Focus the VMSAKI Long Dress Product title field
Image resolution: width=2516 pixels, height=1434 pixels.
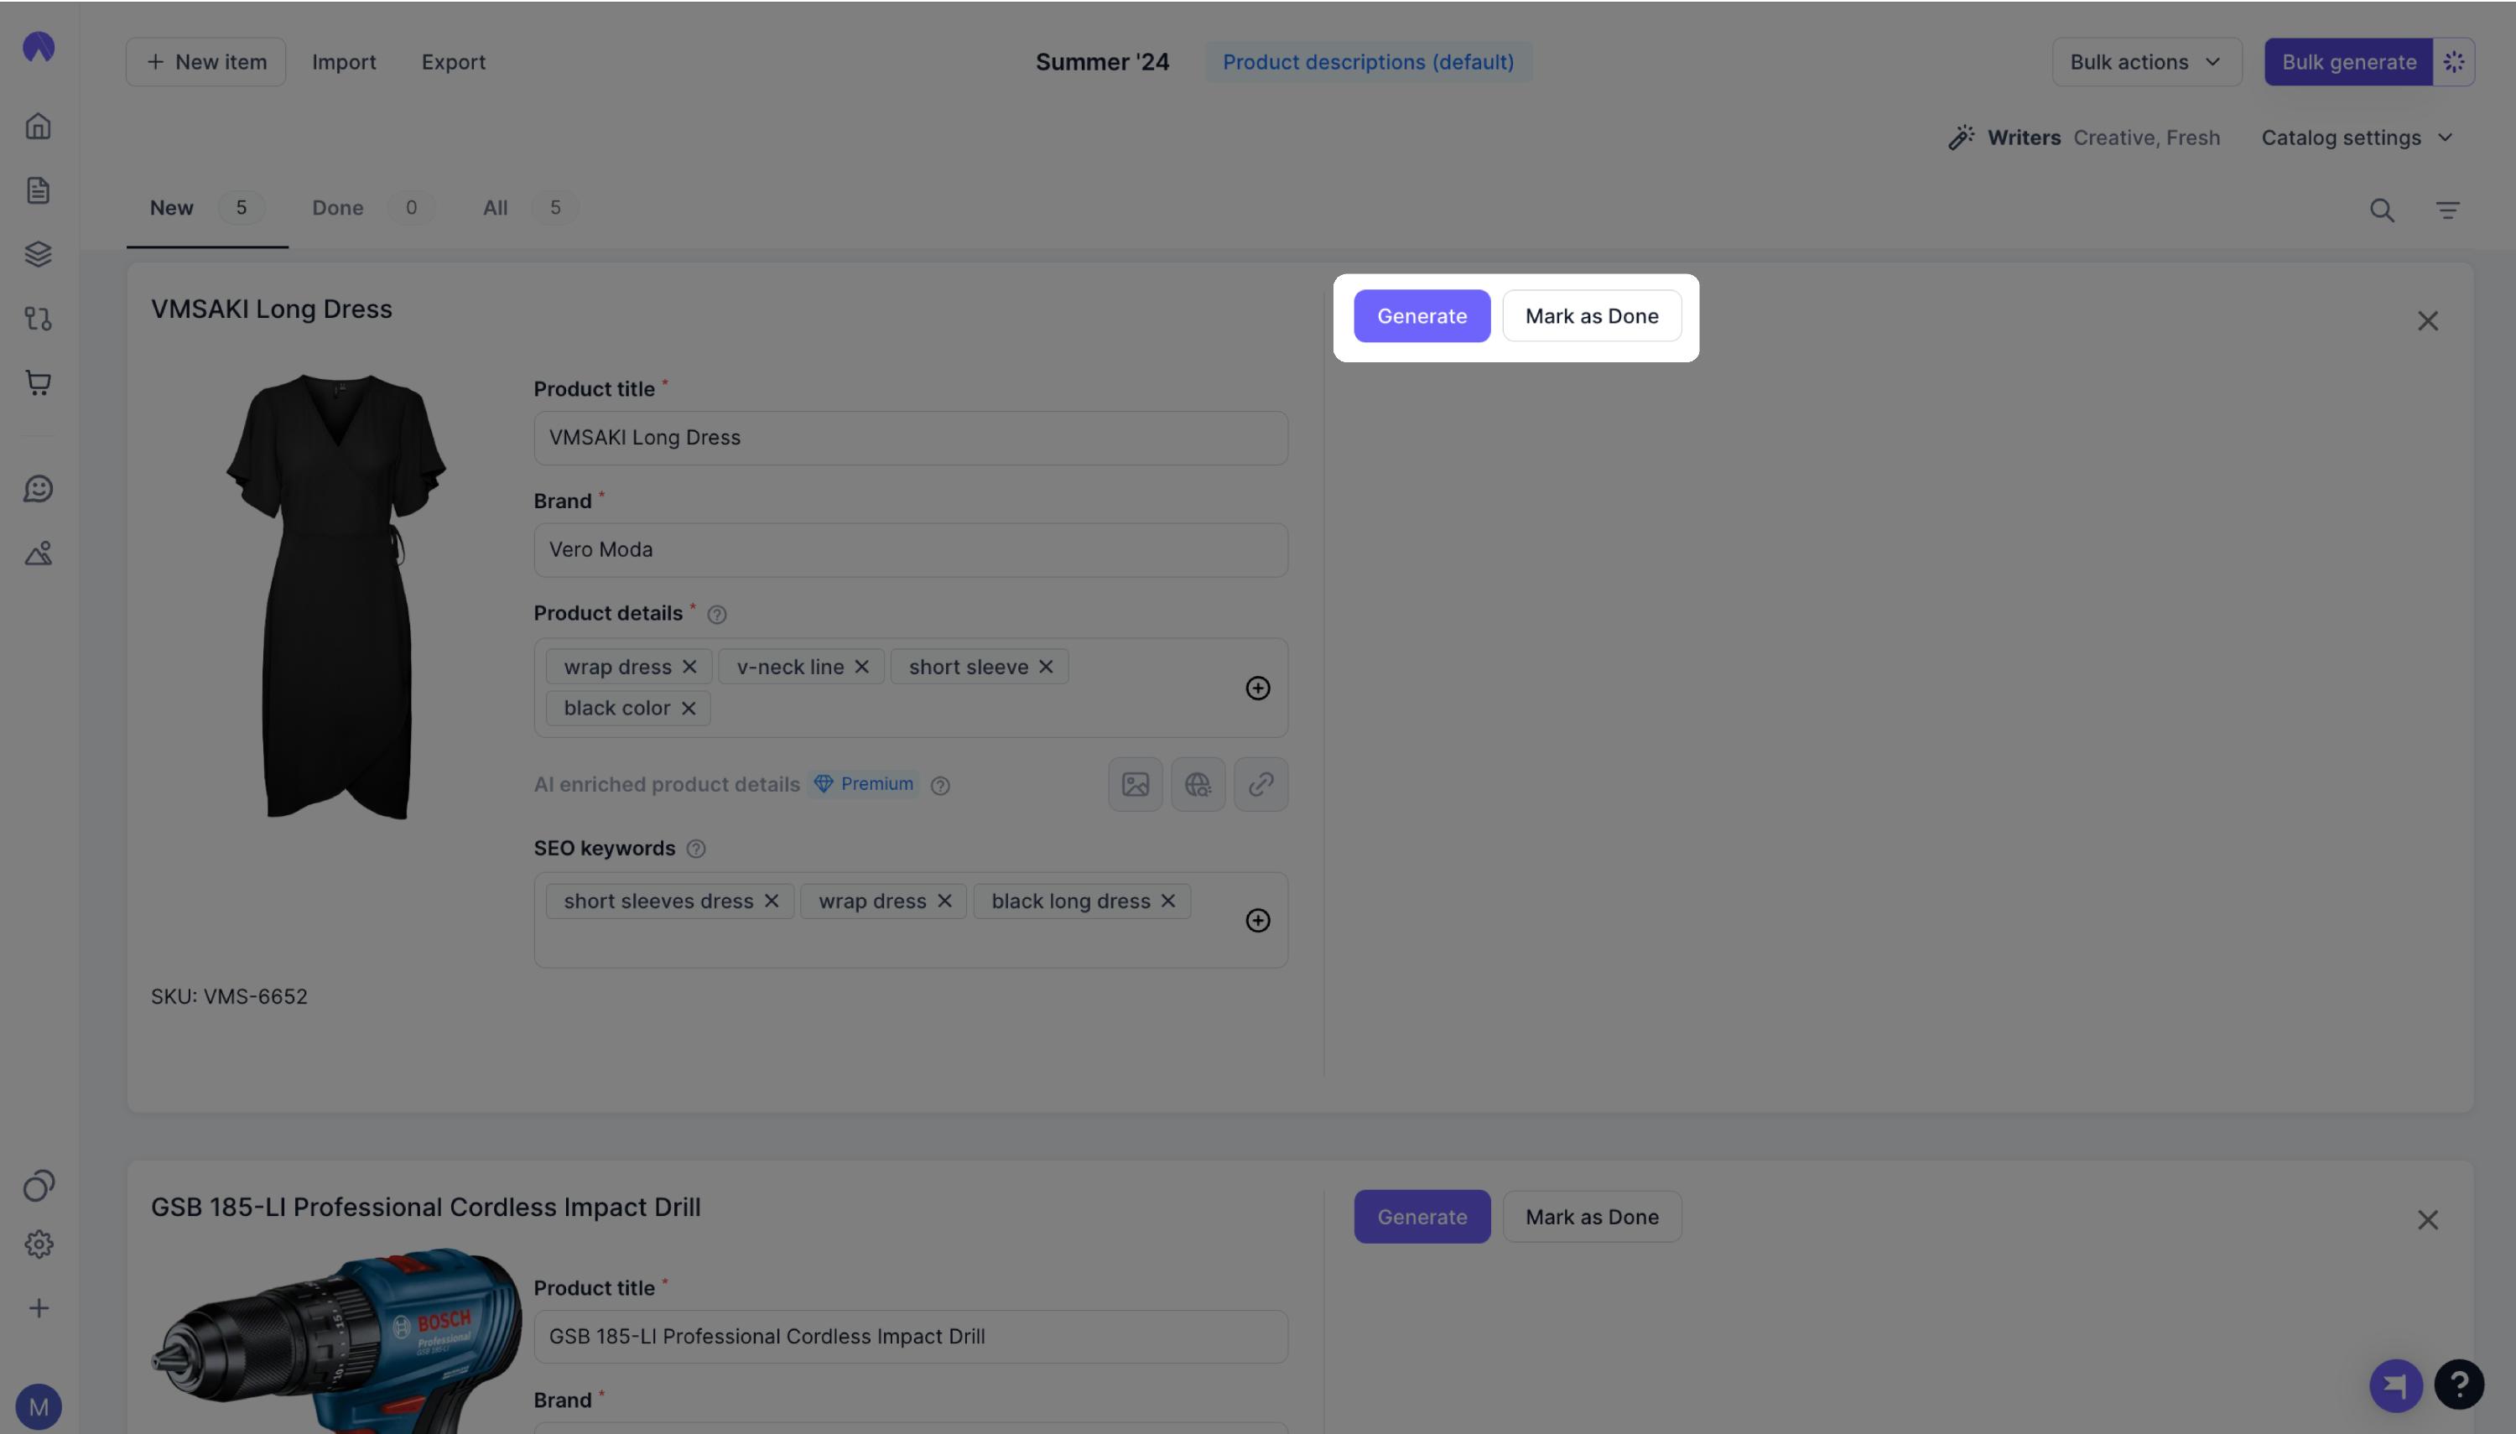(911, 439)
